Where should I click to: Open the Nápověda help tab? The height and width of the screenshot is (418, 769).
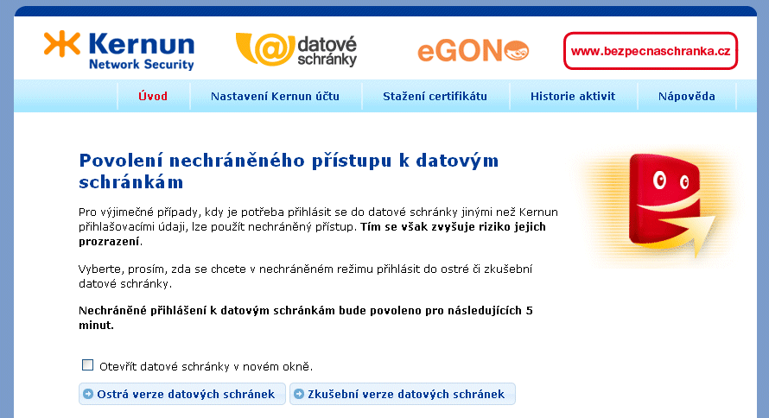[x=686, y=96]
